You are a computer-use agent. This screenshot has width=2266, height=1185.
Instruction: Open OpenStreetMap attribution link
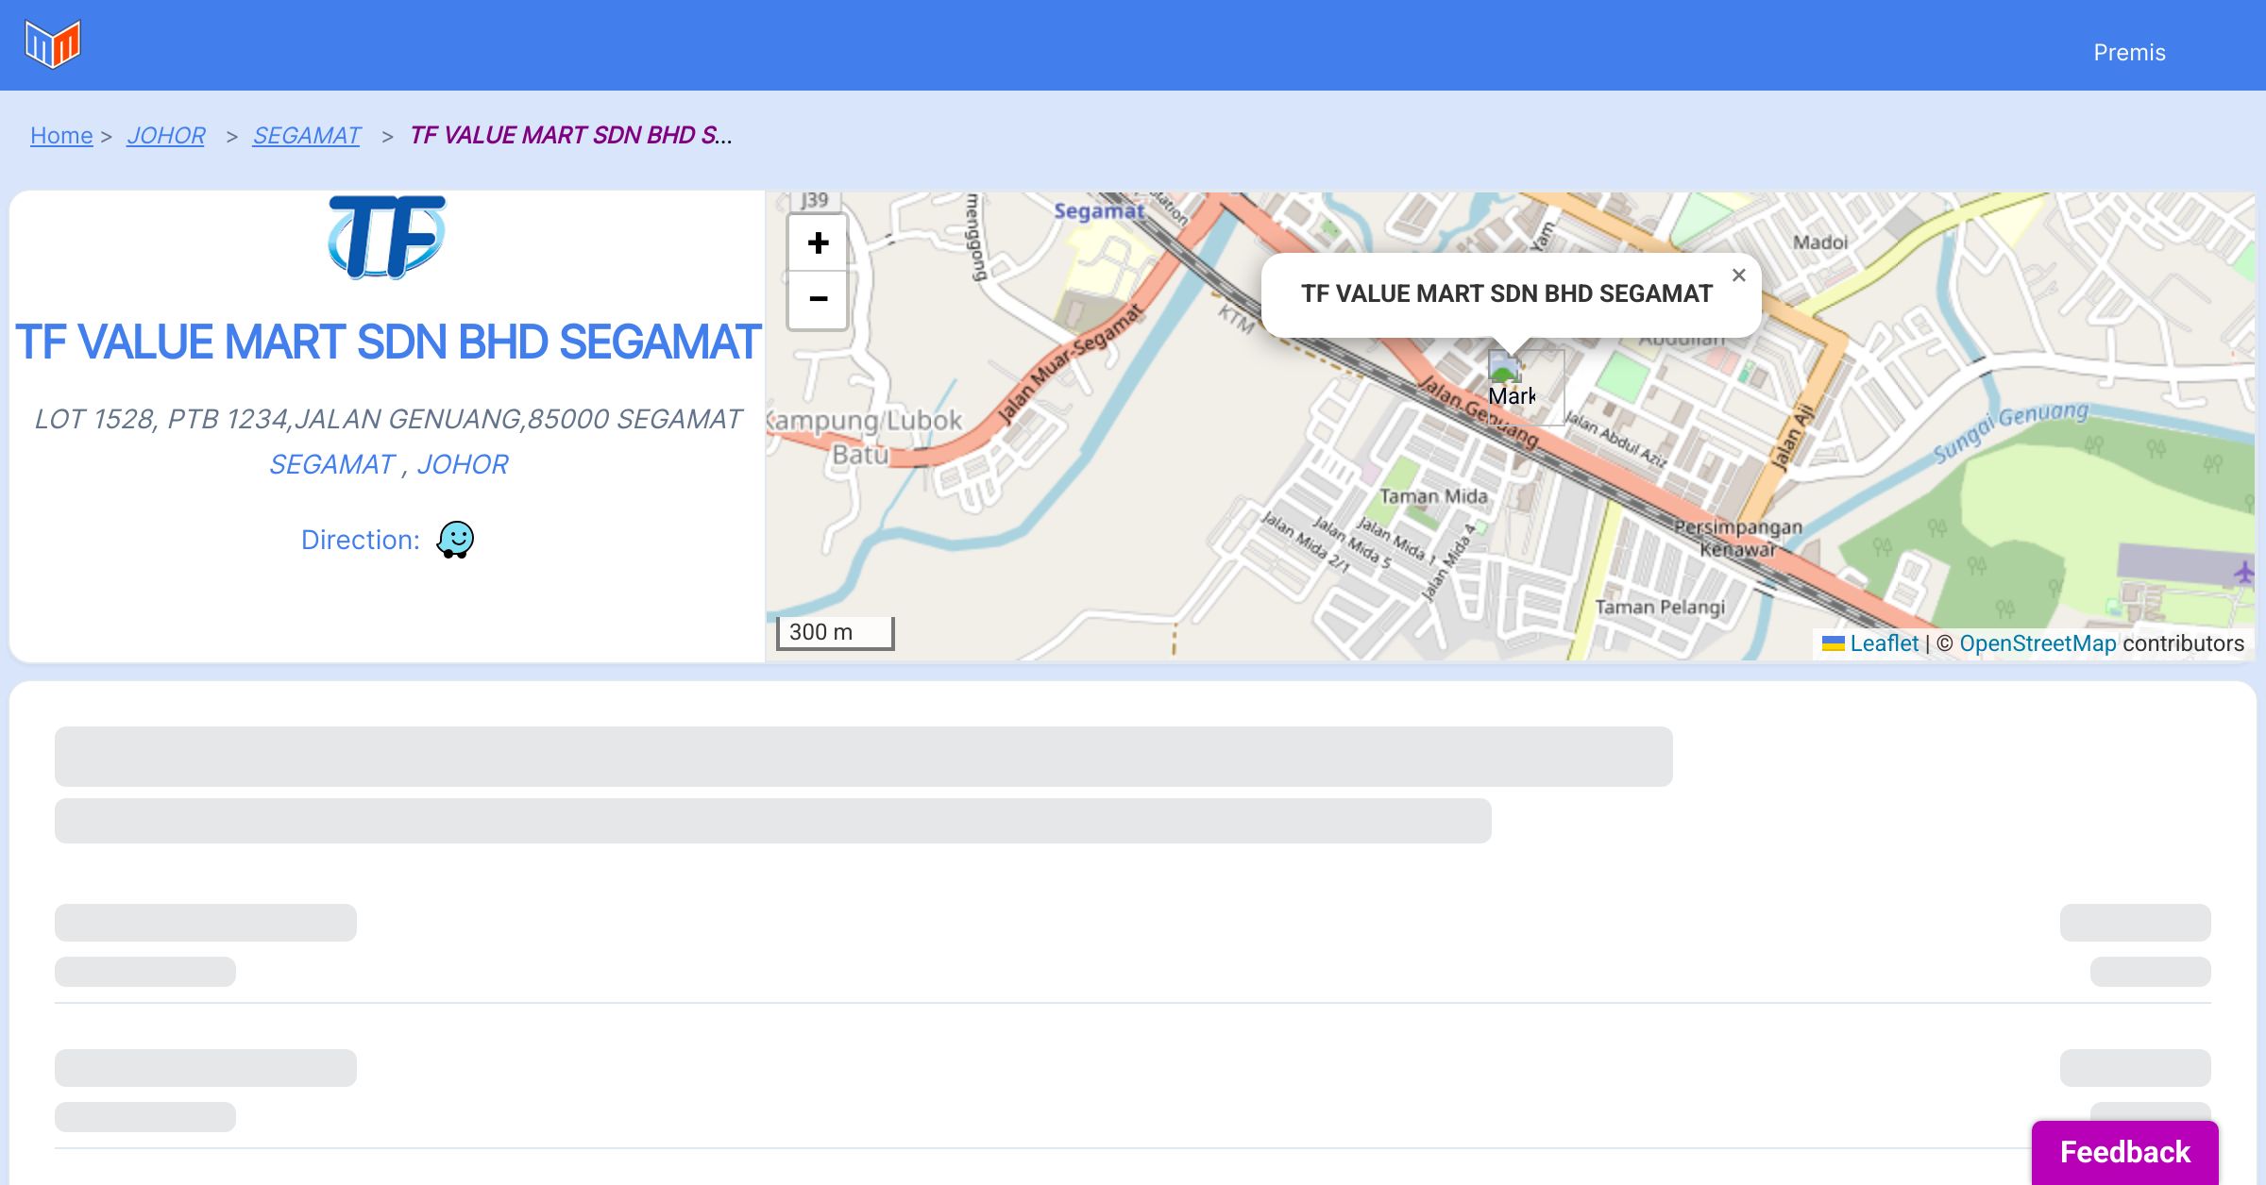point(2038,643)
